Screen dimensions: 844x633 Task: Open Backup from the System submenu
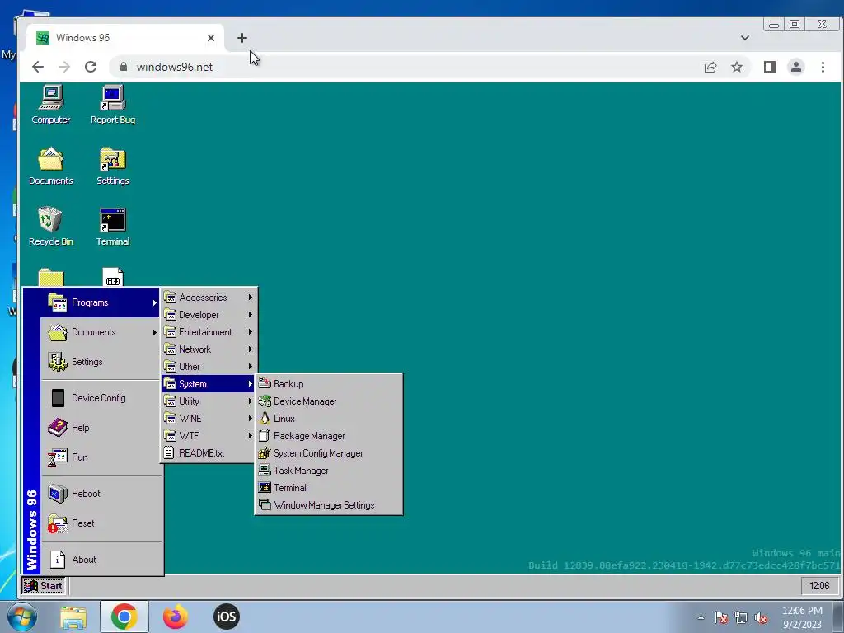pos(328,384)
